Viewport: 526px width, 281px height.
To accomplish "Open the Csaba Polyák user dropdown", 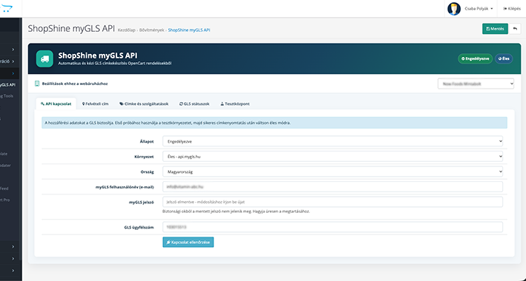I will [479, 9].
